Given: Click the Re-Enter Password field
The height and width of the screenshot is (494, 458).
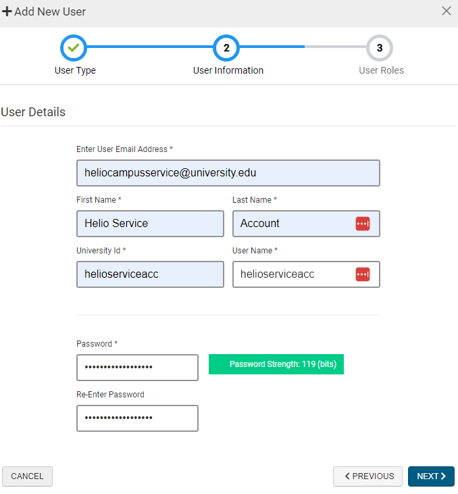Looking at the screenshot, I should point(137,418).
